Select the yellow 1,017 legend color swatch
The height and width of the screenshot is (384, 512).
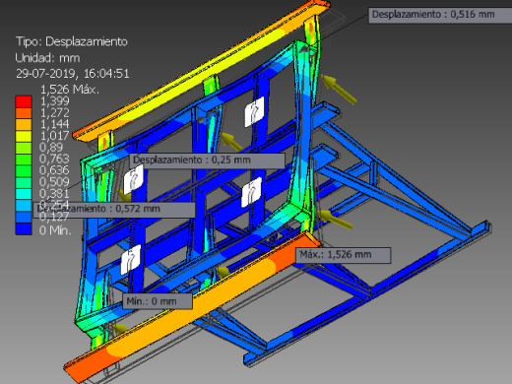(24, 136)
